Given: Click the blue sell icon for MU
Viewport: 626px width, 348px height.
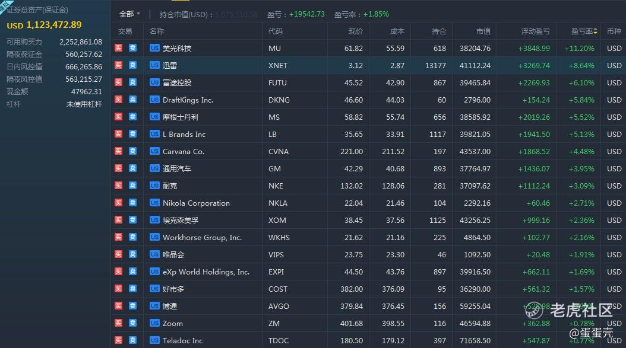Looking at the screenshot, I should coord(132,48).
